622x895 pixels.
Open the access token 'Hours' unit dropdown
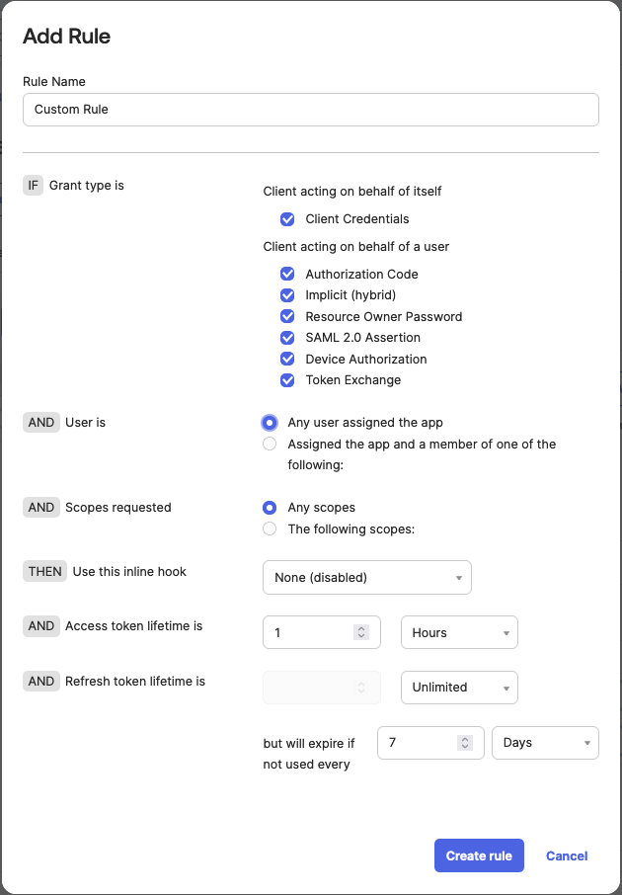click(x=459, y=633)
